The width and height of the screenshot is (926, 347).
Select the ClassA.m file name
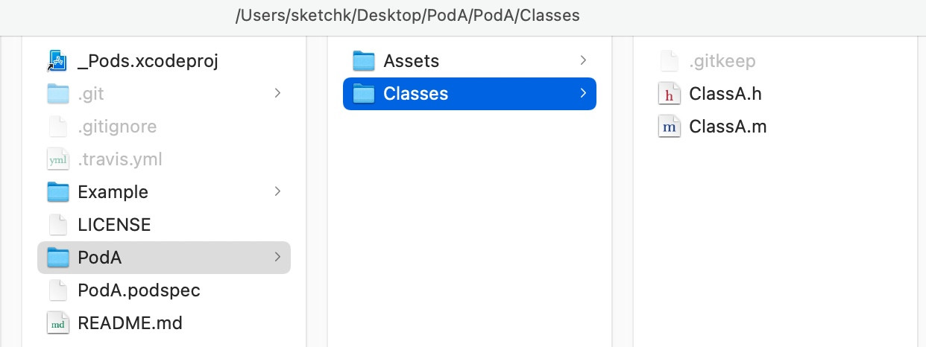[728, 127]
